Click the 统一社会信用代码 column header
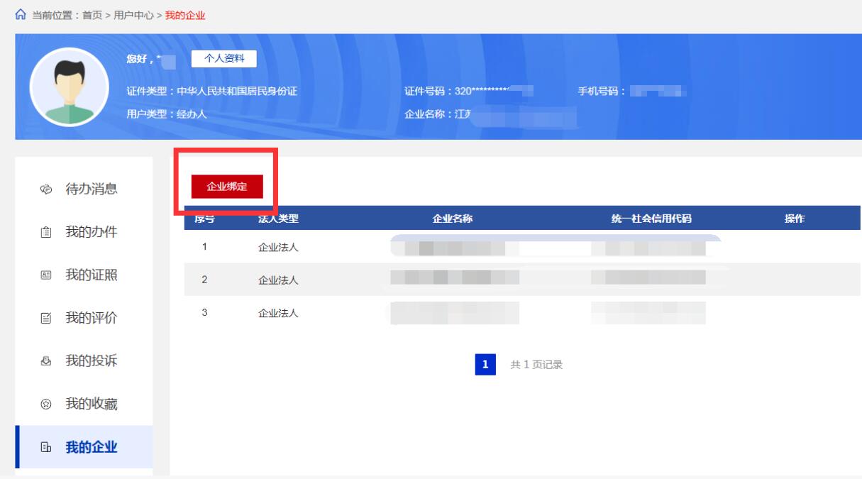 coord(651,219)
